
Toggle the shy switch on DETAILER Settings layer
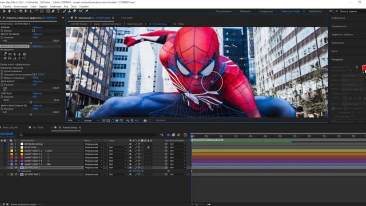pos(130,144)
